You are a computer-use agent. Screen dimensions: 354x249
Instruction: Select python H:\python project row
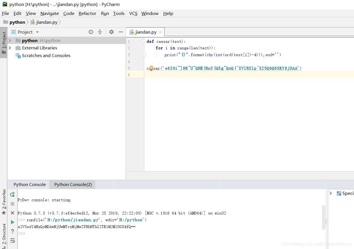click(66, 40)
